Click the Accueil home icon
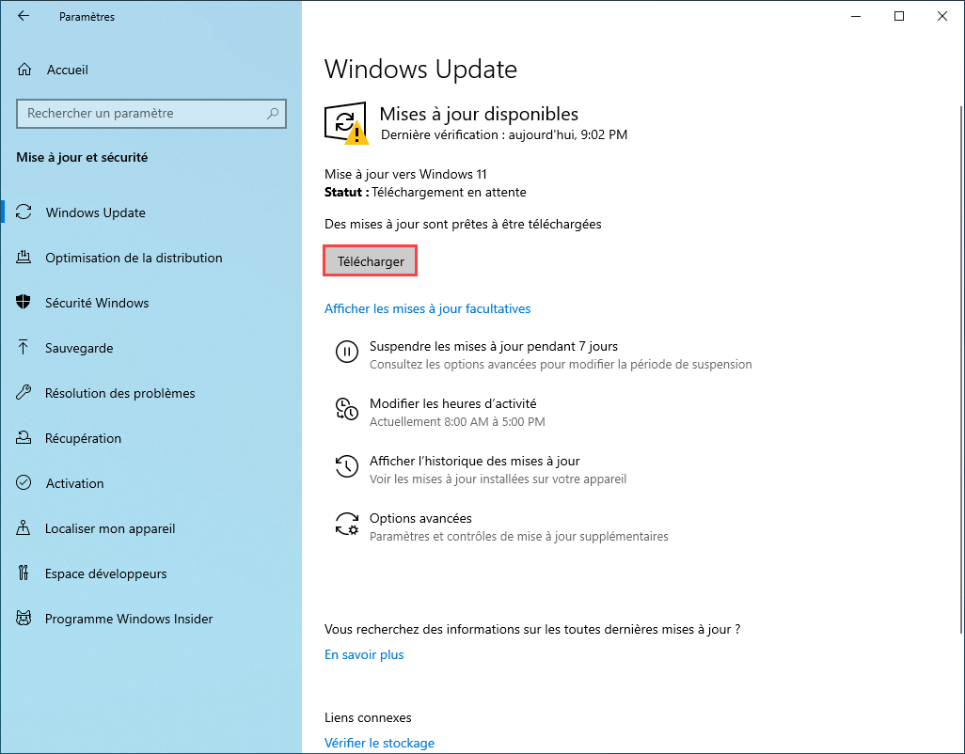Screen dimensions: 965x754 tap(24, 70)
